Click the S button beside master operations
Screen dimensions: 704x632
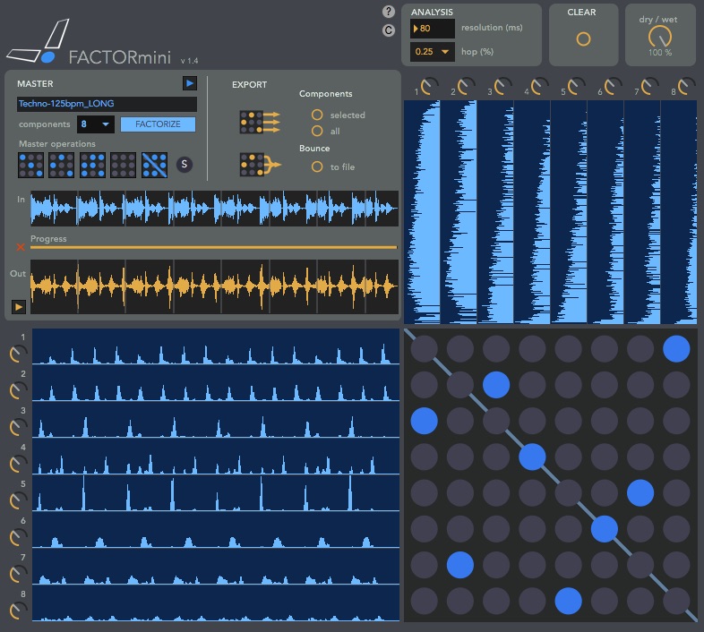(x=184, y=164)
